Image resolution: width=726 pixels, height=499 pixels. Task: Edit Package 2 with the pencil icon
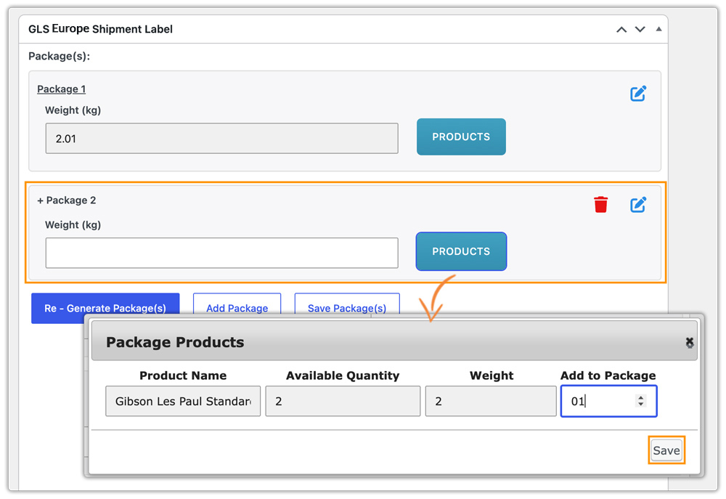pos(638,205)
